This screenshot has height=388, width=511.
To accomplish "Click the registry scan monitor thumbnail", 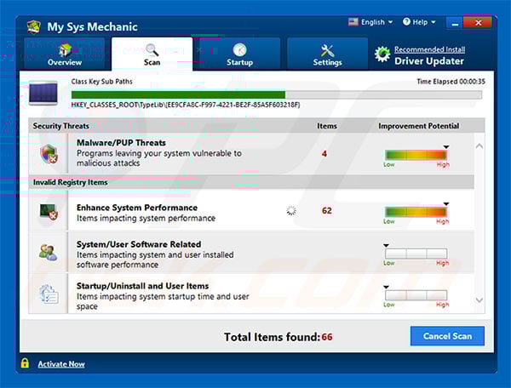I will [x=43, y=93].
